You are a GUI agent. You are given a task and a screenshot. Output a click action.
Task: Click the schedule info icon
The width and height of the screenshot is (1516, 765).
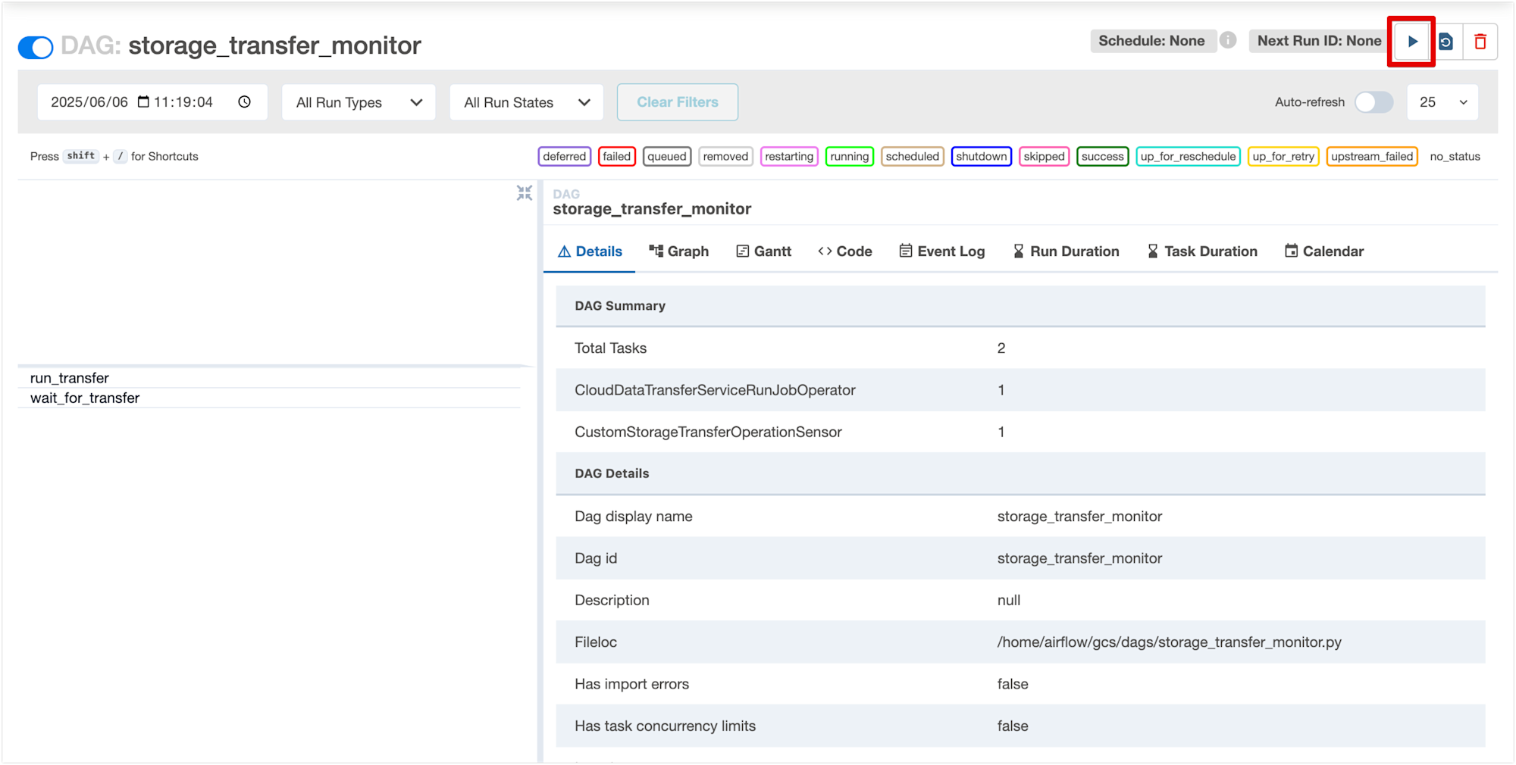click(1228, 40)
